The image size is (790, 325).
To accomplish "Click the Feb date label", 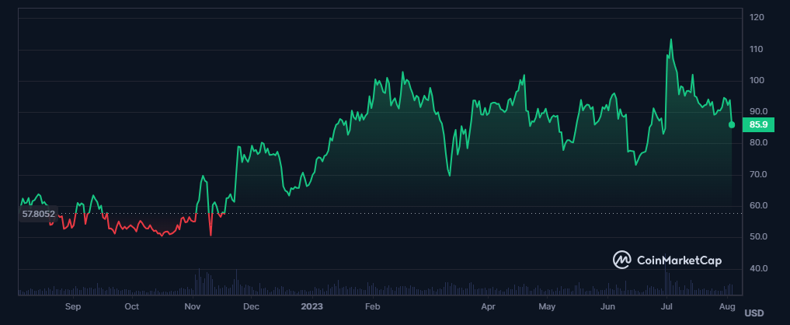I will pos(372,306).
